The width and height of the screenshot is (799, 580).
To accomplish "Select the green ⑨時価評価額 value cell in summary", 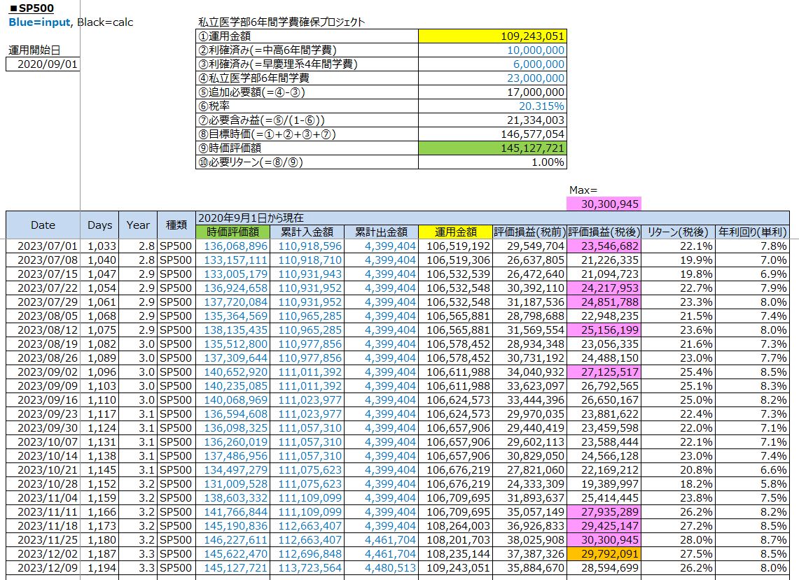I will pos(492,148).
